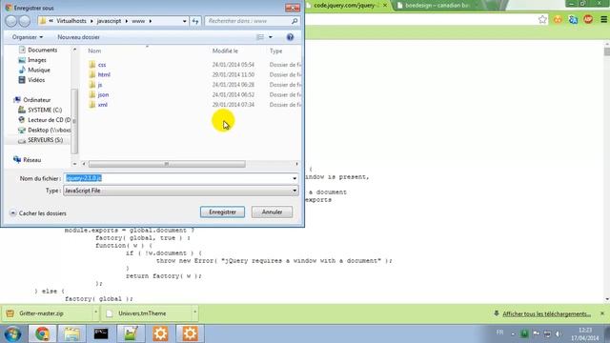Sort the list by Type column
Image resolution: width=610 pixels, height=343 pixels.
(275, 50)
